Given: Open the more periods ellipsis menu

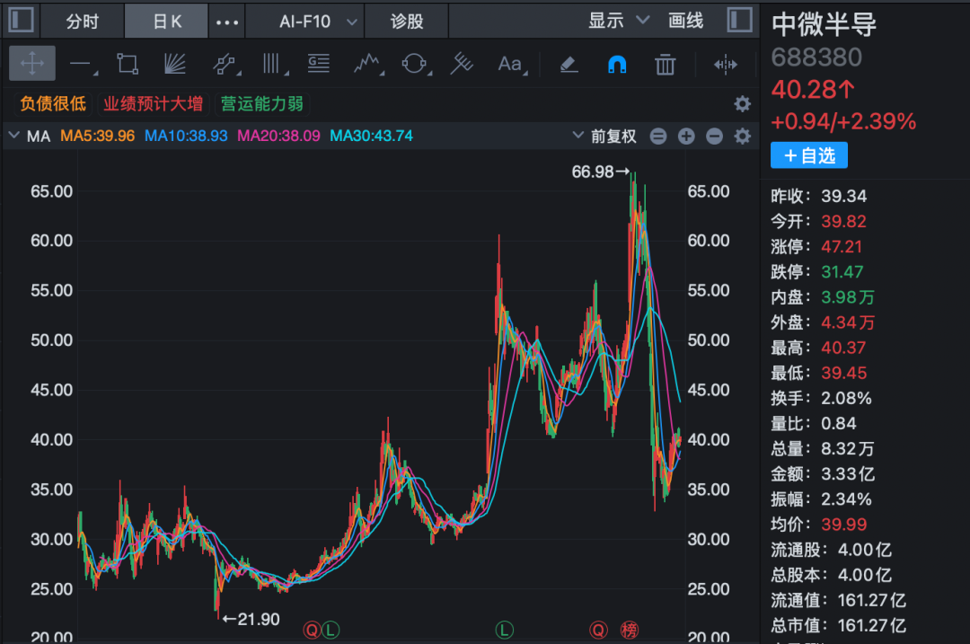Looking at the screenshot, I should click(227, 22).
